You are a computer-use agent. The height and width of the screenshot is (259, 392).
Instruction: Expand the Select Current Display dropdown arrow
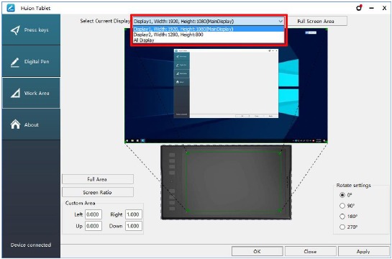click(x=281, y=22)
